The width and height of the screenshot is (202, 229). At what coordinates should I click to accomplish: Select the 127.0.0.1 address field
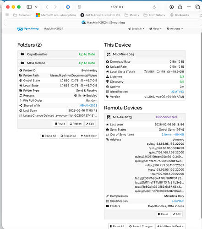coord(117,7)
